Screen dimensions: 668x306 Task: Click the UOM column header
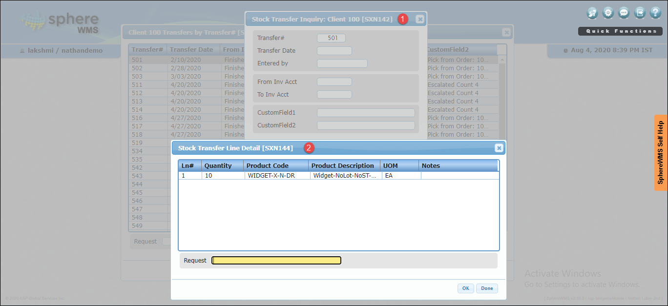point(391,166)
